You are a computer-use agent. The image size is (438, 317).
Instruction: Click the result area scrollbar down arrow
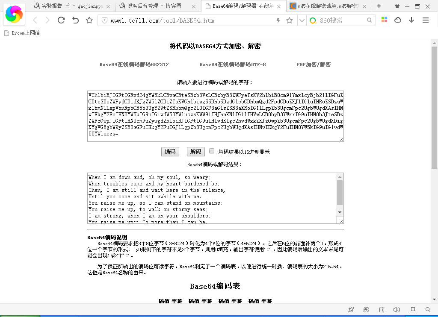(x=340, y=212)
